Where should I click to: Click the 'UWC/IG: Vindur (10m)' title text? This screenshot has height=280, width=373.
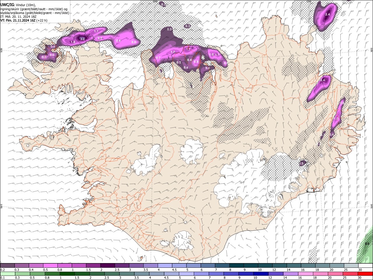(x=18, y=5)
